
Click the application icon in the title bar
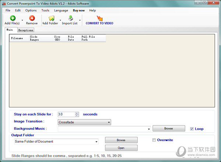pos(4,4)
